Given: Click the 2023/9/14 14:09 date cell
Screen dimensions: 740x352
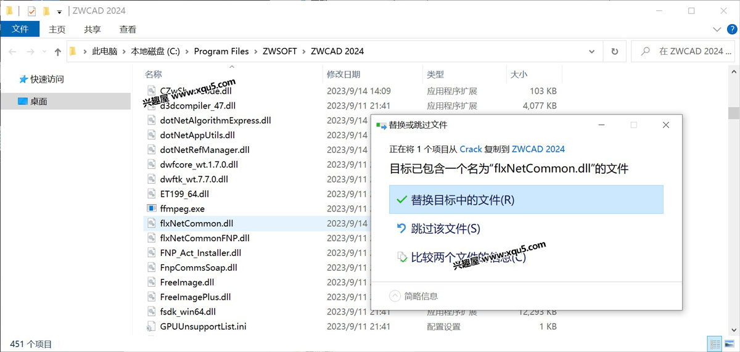Looking at the screenshot, I should 359,91.
